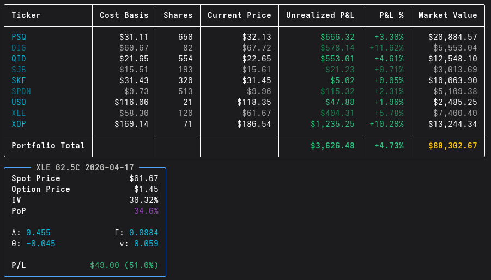Click PSQ cost basis $31.11

point(134,37)
